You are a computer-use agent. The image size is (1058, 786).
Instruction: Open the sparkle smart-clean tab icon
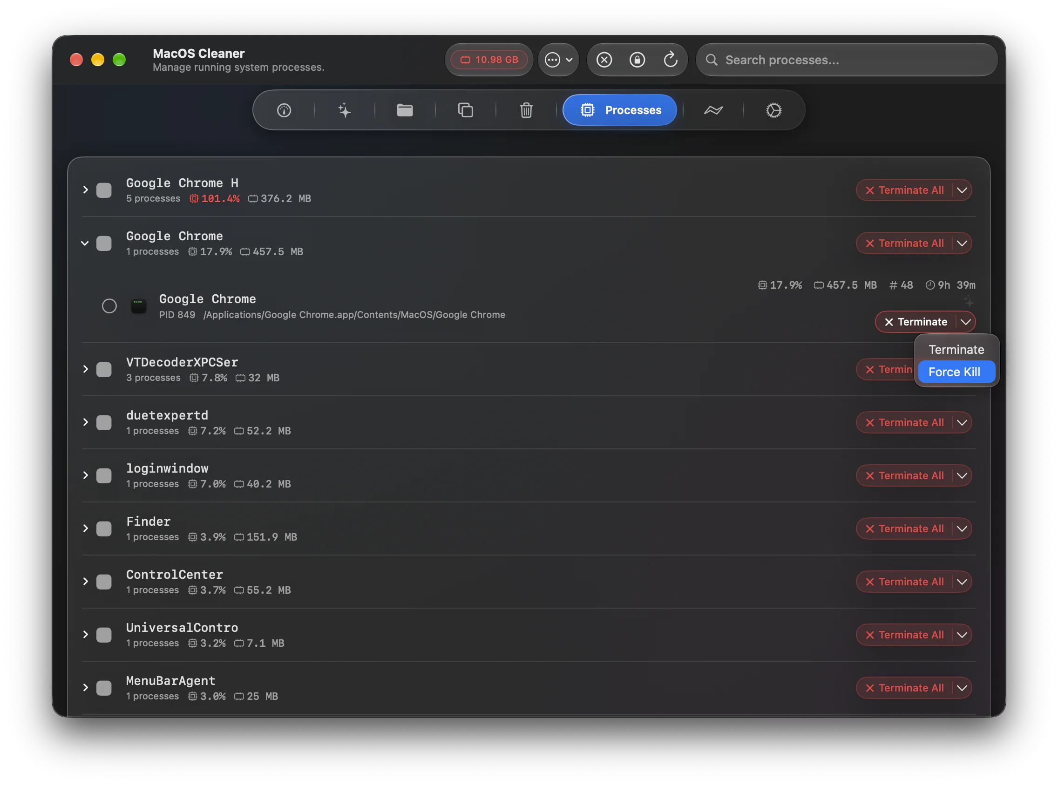pos(345,110)
